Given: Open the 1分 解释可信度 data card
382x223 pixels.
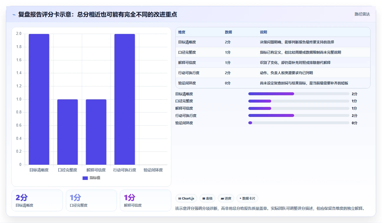Looking at the screenshot, I should [x=145, y=200].
